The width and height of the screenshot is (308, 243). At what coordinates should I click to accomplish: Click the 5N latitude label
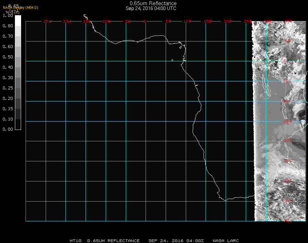[288, 41]
